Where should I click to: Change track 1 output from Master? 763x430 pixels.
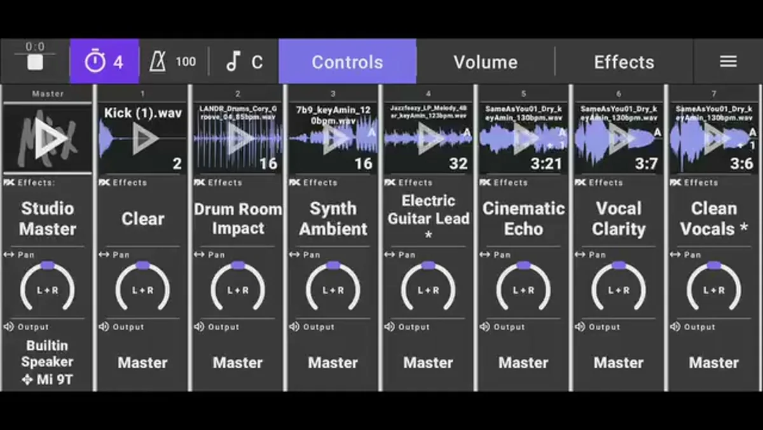coord(142,363)
